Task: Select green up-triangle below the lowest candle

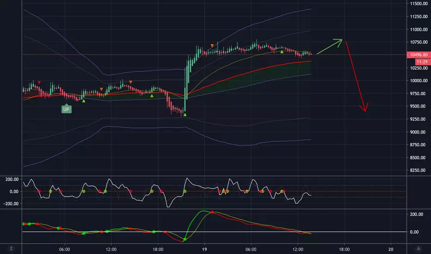Action: (x=185, y=115)
